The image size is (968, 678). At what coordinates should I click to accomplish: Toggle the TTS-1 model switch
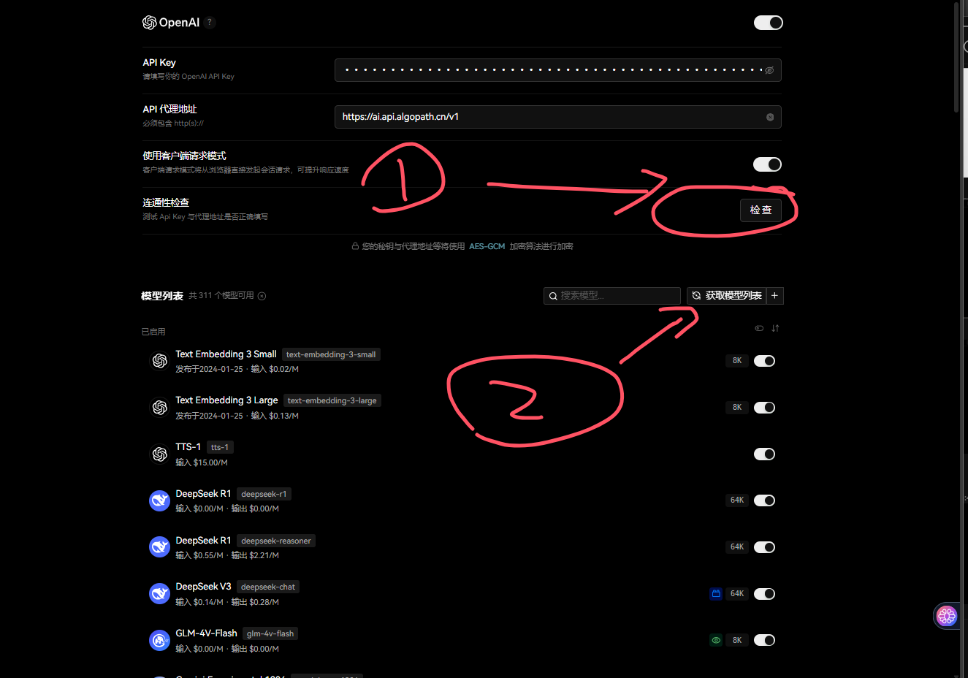[x=764, y=454]
